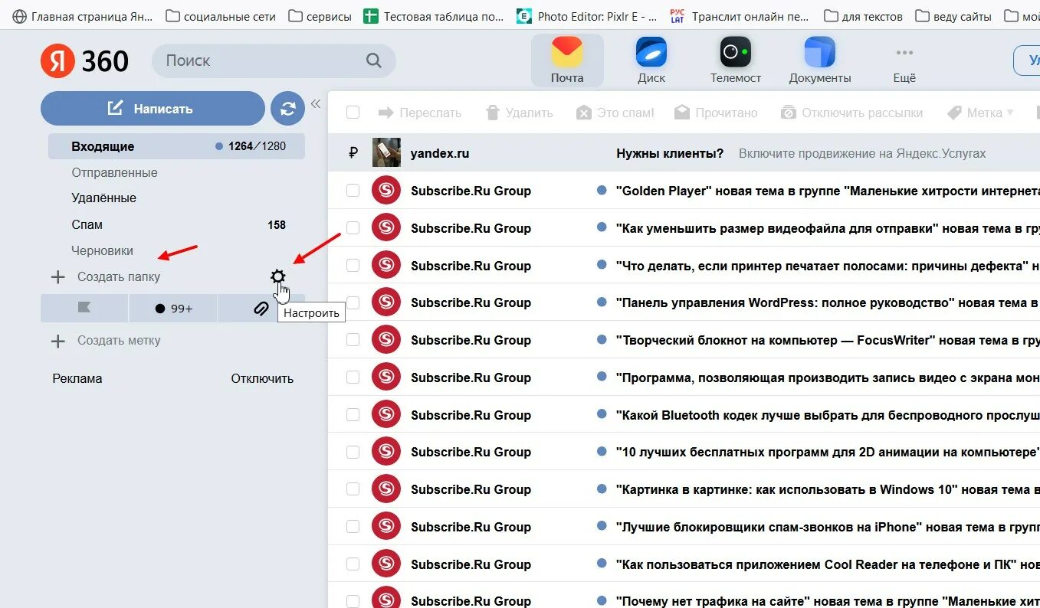Open the Черновики drafts folder
This screenshot has width=1040, height=608.
(102, 251)
